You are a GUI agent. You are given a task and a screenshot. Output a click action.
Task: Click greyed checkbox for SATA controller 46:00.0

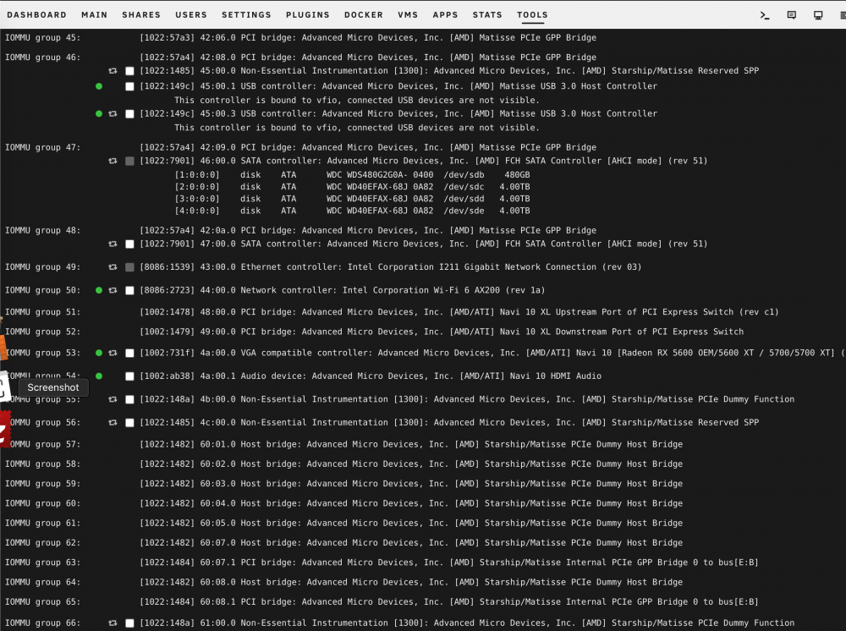coord(129,162)
